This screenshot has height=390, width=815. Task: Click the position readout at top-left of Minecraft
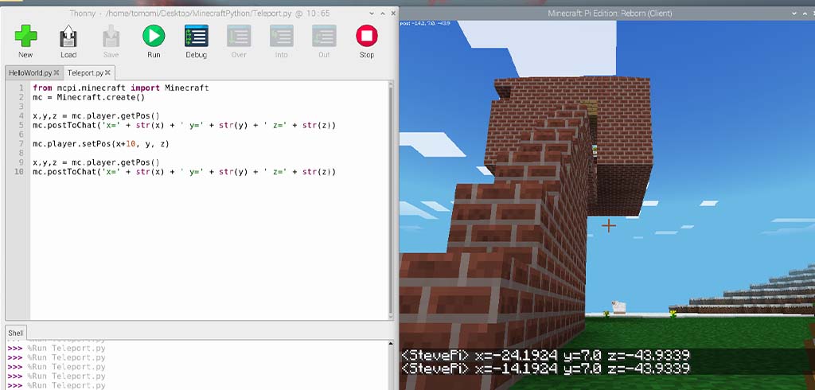(425, 23)
